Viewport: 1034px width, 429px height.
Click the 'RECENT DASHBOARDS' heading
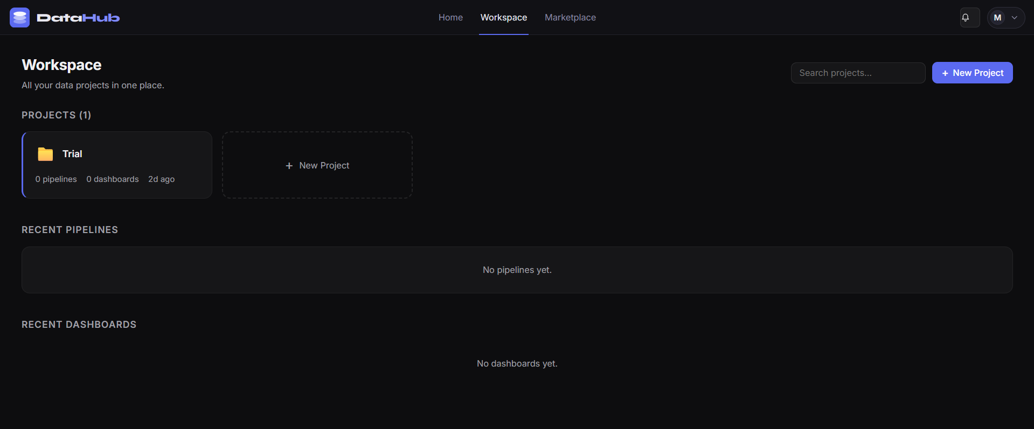79,325
